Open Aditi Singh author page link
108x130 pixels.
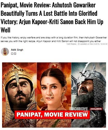17,50
